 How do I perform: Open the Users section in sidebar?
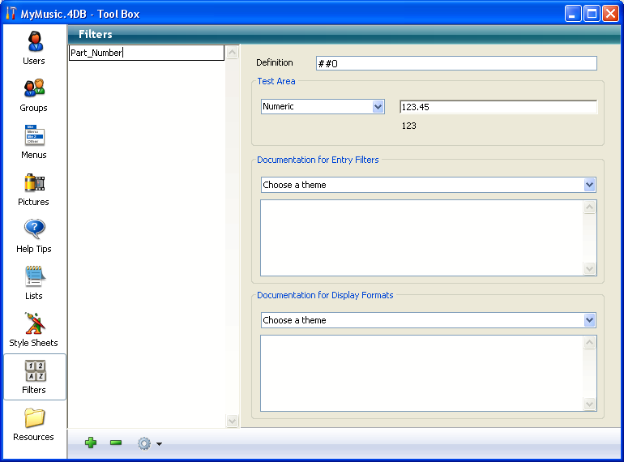pyautogui.click(x=33, y=47)
